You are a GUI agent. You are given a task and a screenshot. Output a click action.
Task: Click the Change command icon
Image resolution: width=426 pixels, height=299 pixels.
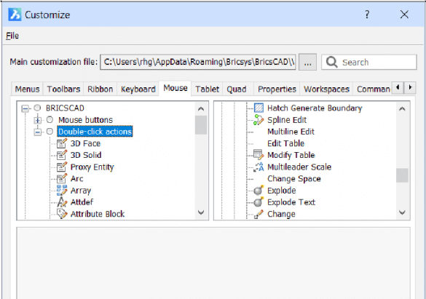[x=259, y=214]
